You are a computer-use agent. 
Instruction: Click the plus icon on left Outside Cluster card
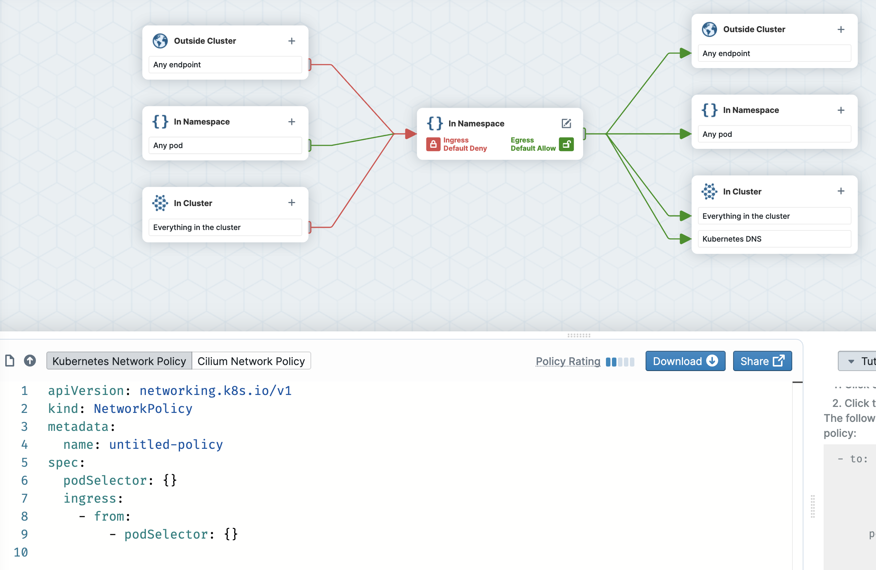[x=292, y=41]
